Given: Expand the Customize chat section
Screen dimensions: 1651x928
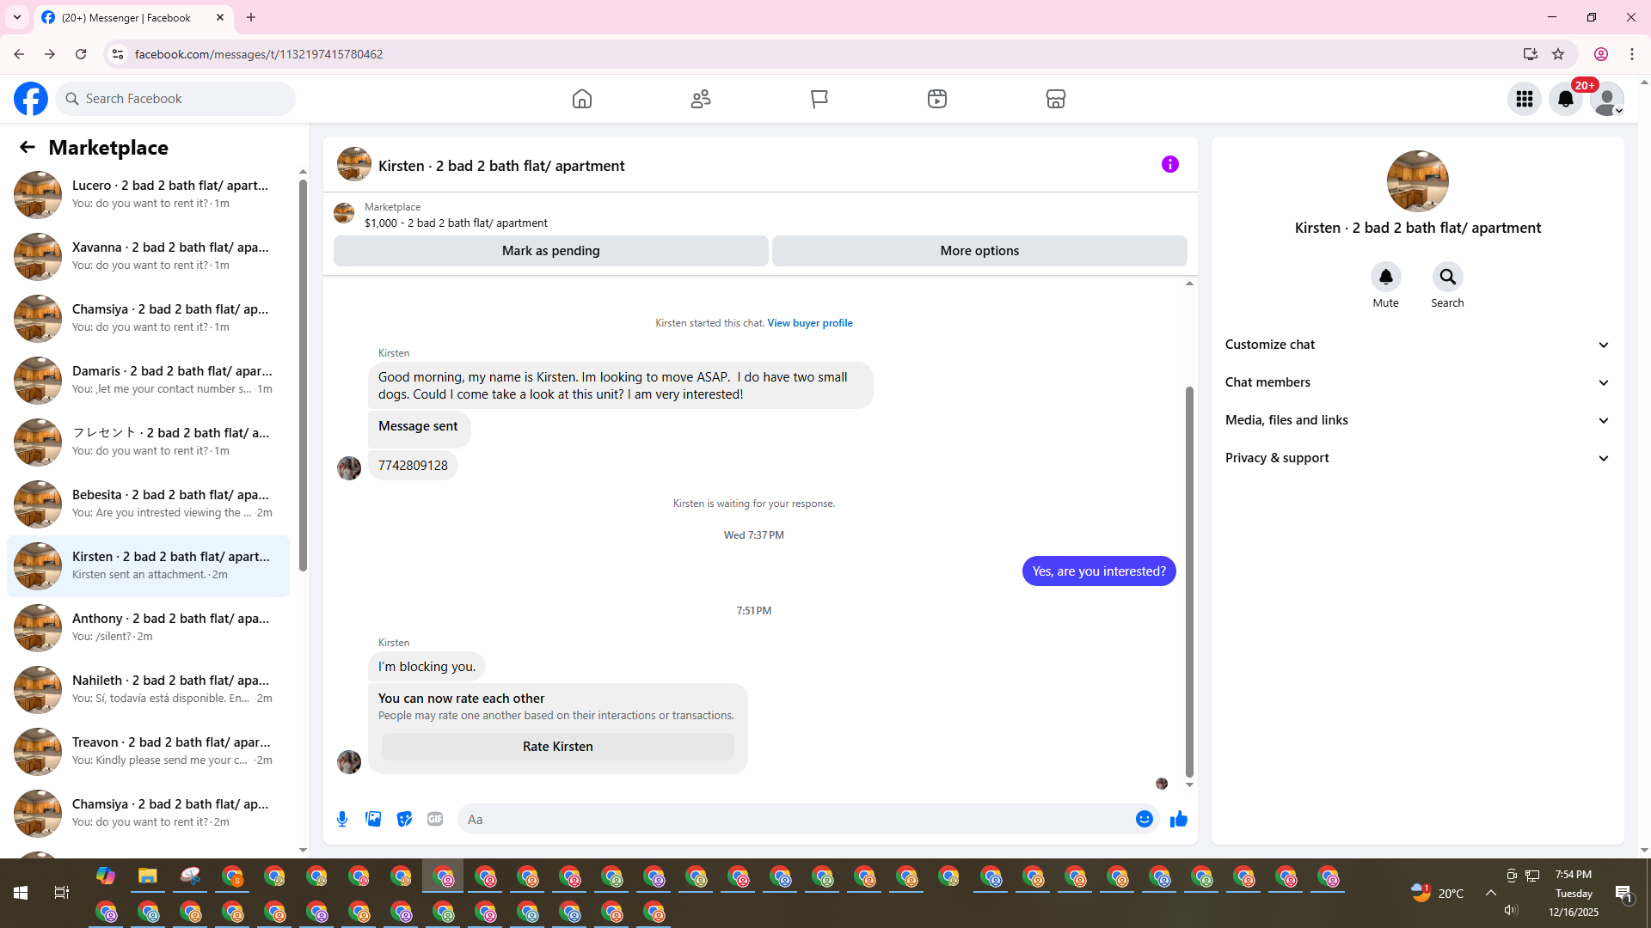Looking at the screenshot, I should [1418, 345].
